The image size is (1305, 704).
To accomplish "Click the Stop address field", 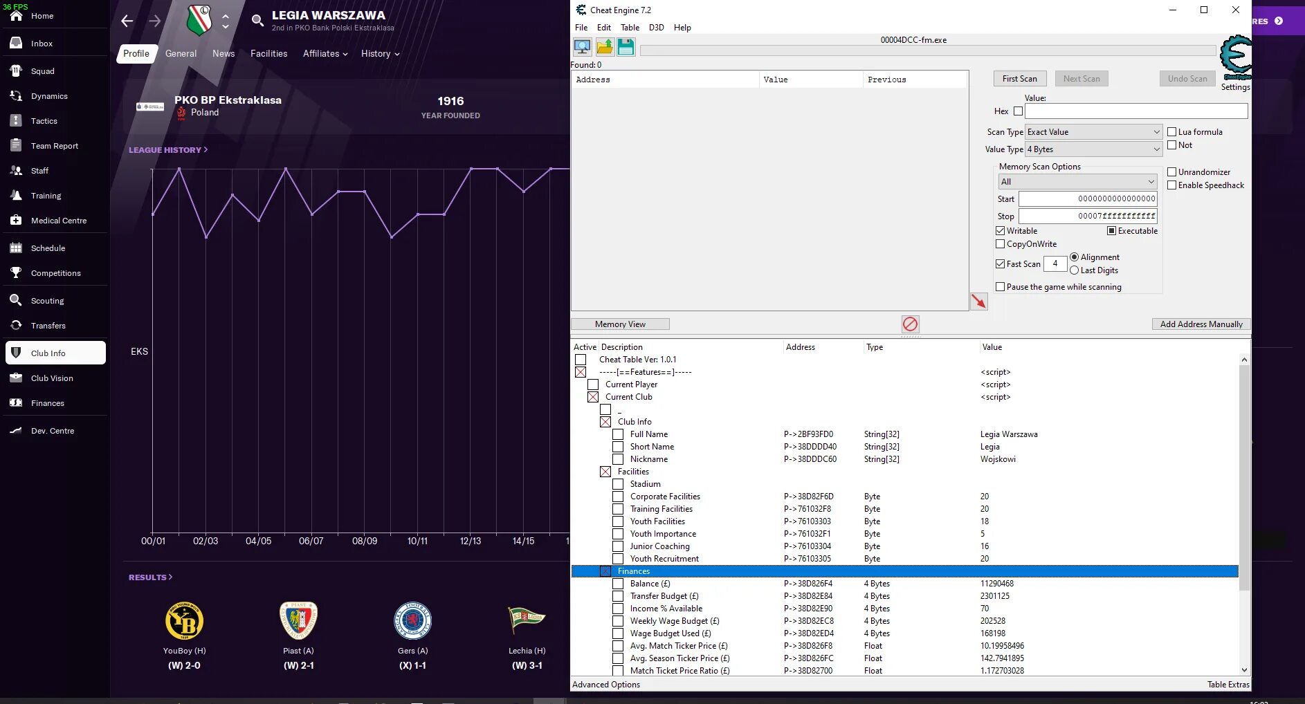I will [1088, 216].
